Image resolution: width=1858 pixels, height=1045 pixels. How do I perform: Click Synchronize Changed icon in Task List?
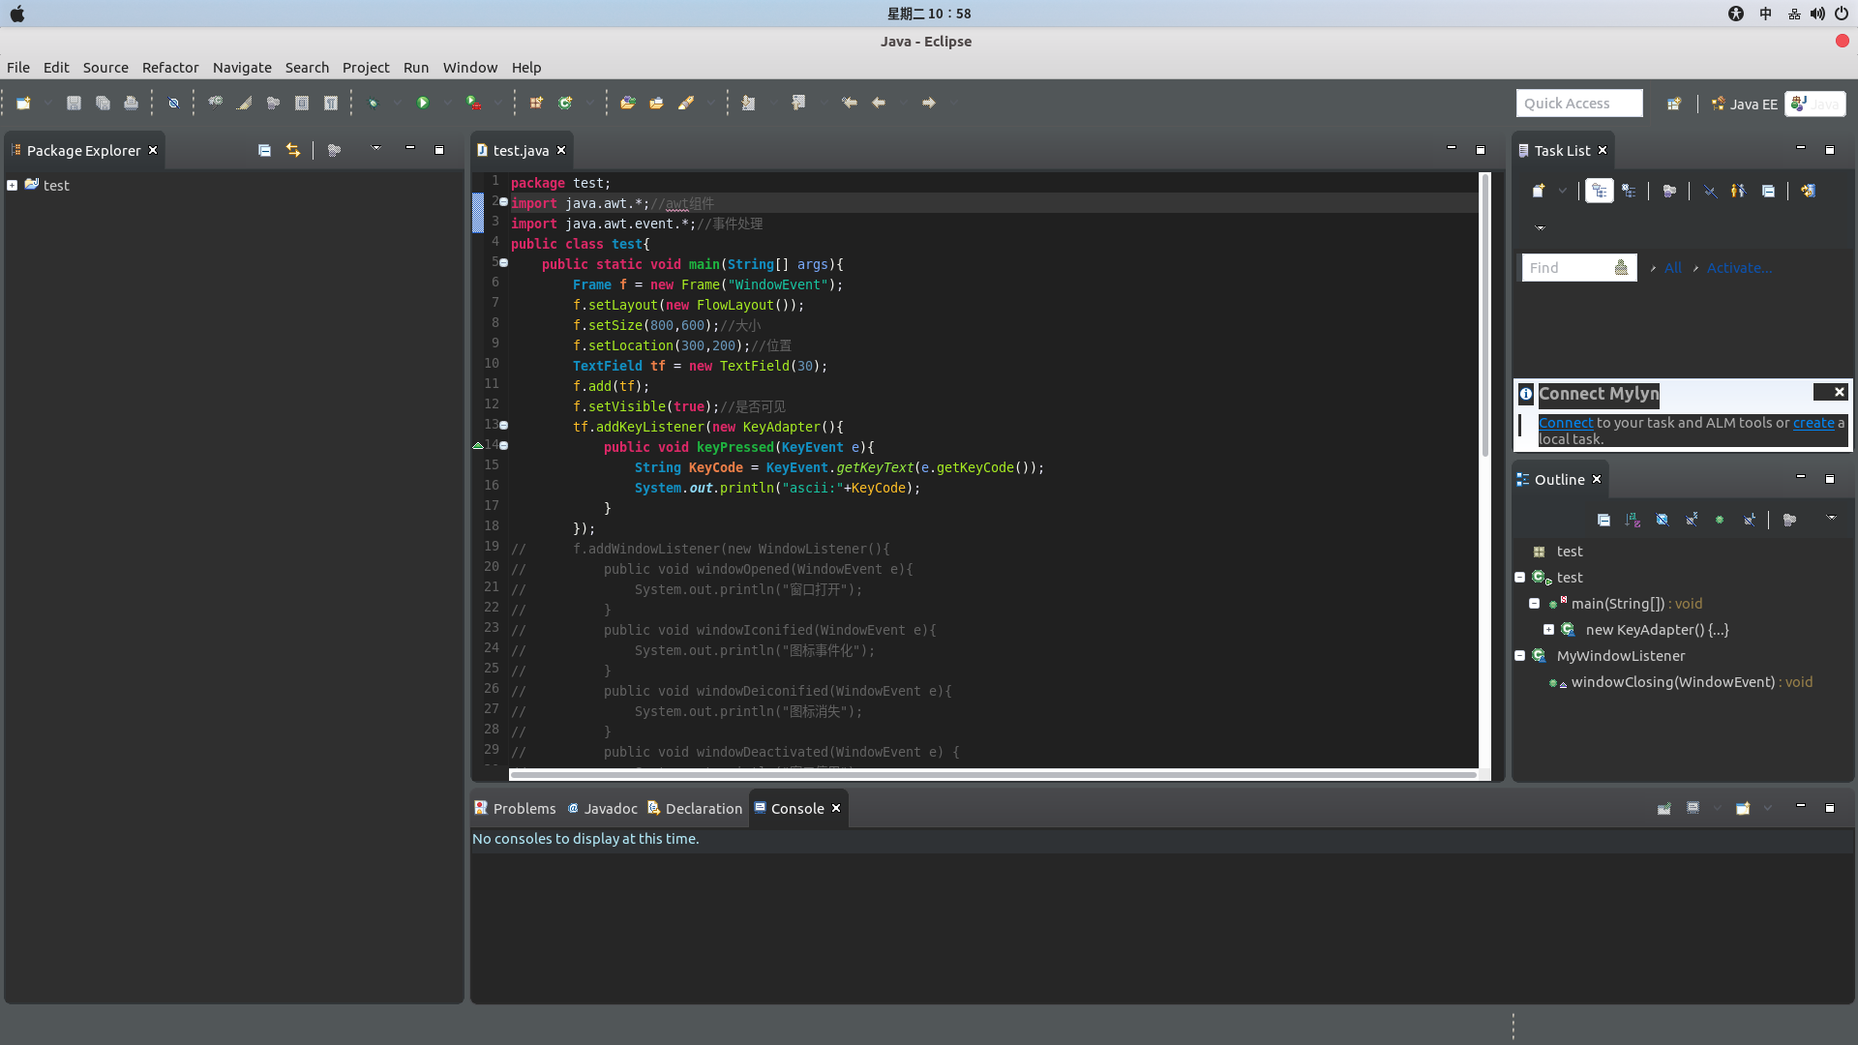pyautogui.click(x=1808, y=191)
